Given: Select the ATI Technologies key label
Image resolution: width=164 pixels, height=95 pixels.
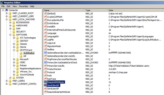Looking at the screenshot, I should coord(28,38).
